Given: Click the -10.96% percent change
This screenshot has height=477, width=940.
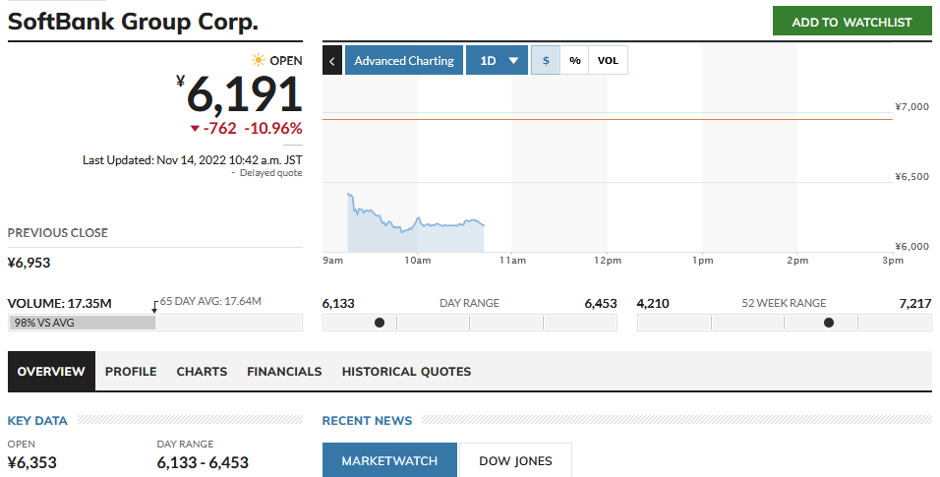Looking at the screenshot, I should [273, 129].
